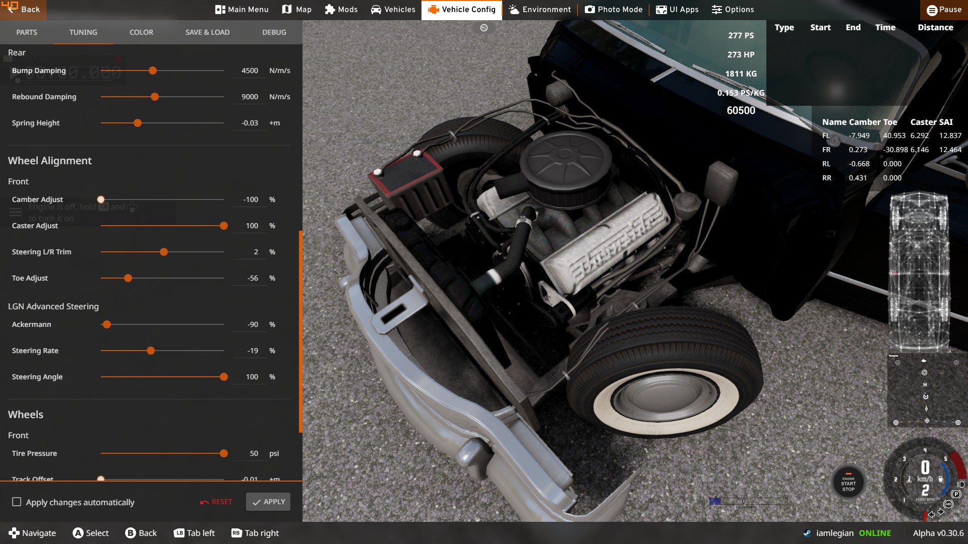Viewport: 968px width, 544px height.
Task: Click the UI Apps menu
Action: pyautogui.click(x=677, y=10)
